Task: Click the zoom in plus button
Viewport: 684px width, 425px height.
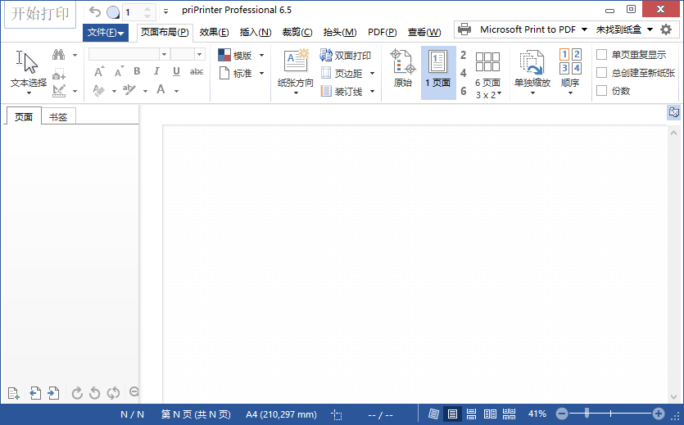Action: (x=659, y=414)
